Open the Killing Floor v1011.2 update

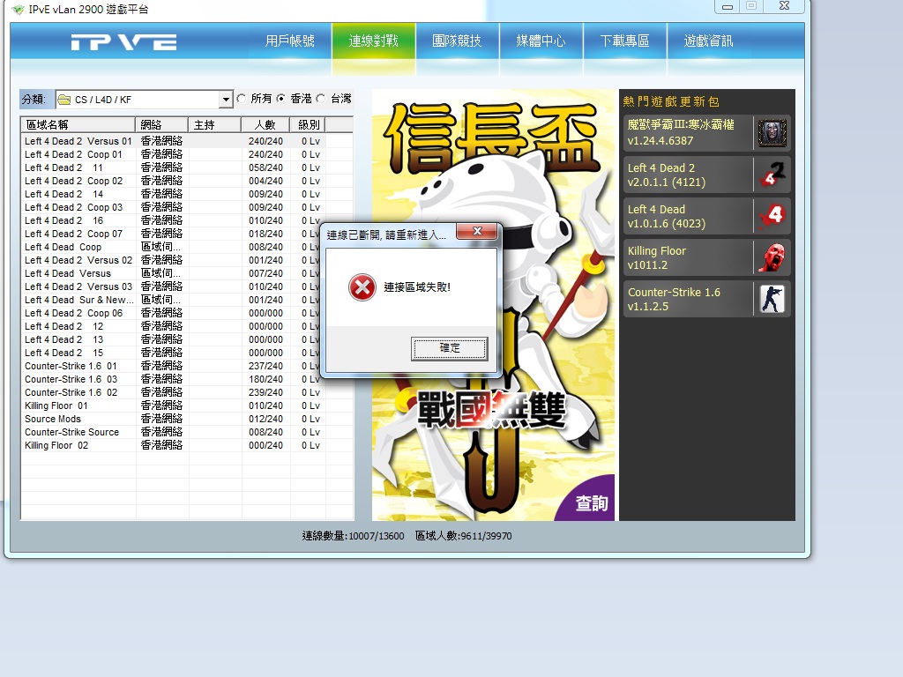706,257
